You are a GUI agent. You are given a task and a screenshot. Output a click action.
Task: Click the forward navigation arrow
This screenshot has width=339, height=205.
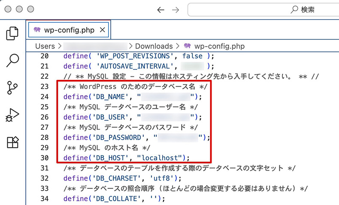[176, 10]
